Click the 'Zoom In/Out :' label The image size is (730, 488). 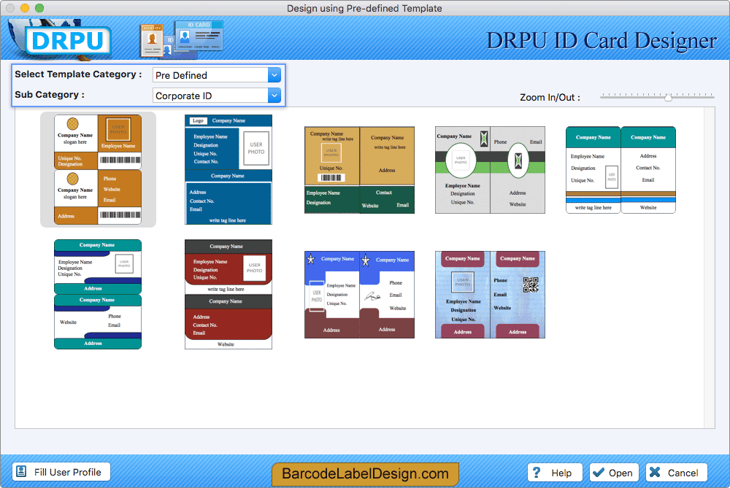tap(550, 98)
